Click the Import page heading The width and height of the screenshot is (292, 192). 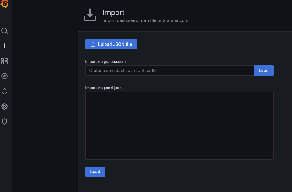coord(113,13)
